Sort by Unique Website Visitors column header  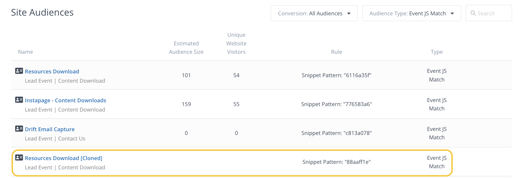pyautogui.click(x=236, y=43)
